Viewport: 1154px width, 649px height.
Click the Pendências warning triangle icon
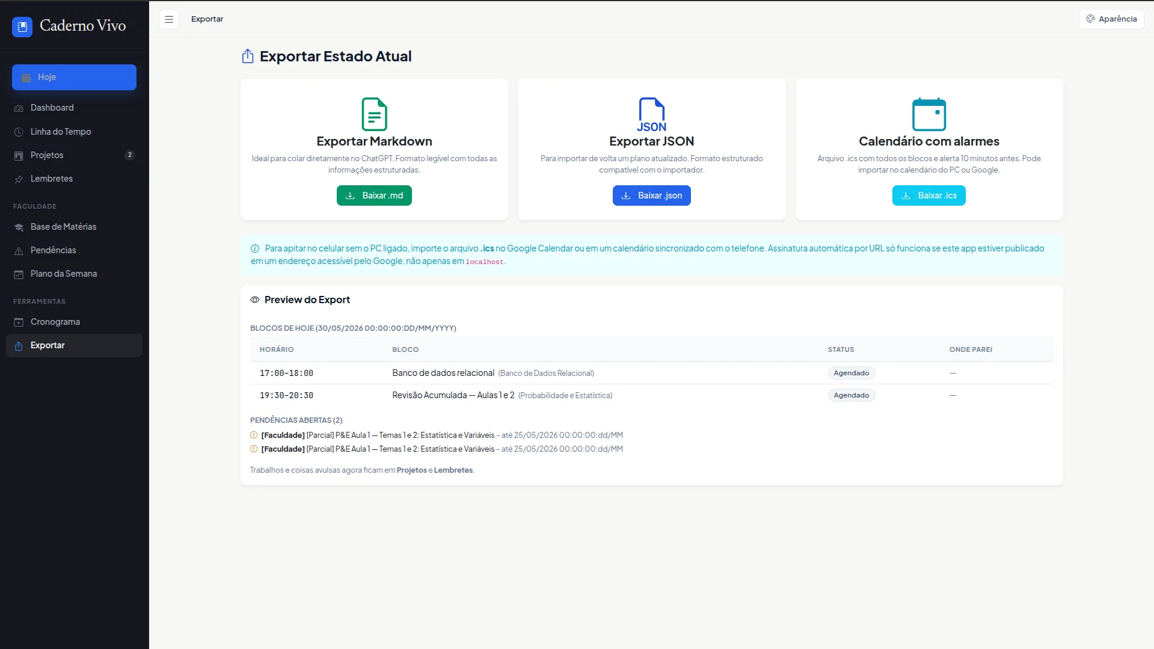(x=19, y=251)
